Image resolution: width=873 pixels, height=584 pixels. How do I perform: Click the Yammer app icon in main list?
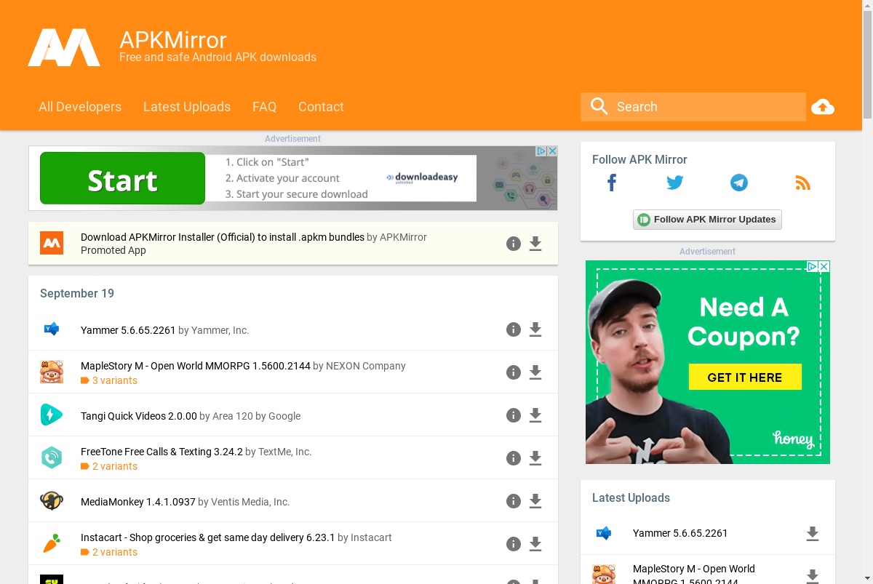pyautogui.click(x=52, y=329)
